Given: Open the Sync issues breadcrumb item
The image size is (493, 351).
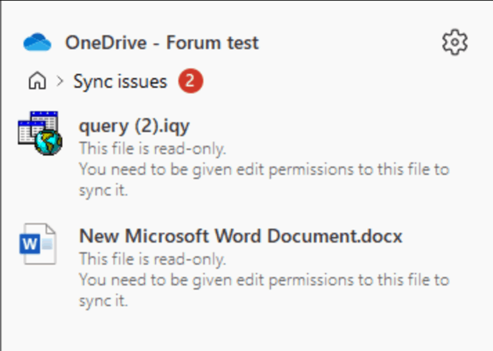Looking at the screenshot, I should pos(120,81).
